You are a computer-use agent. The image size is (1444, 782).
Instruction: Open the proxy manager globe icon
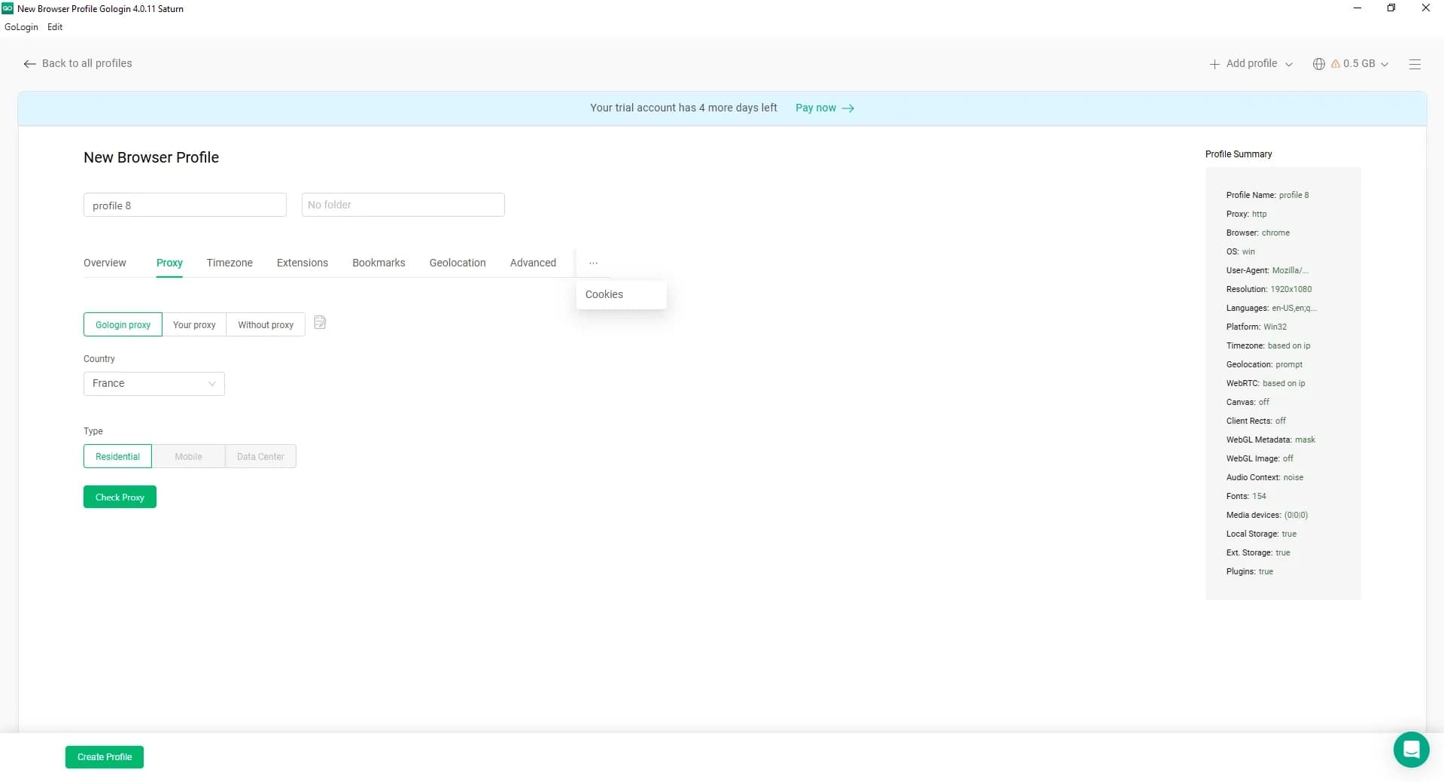pyautogui.click(x=1319, y=63)
